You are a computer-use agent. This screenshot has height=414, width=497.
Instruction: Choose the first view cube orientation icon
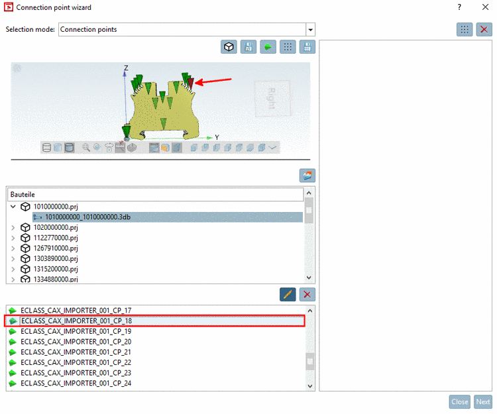click(x=194, y=148)
